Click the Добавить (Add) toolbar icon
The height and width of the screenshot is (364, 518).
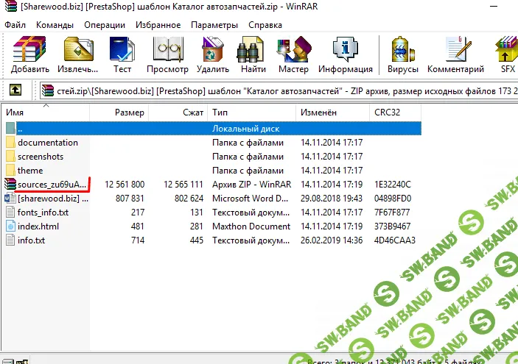tap(29, 49)
